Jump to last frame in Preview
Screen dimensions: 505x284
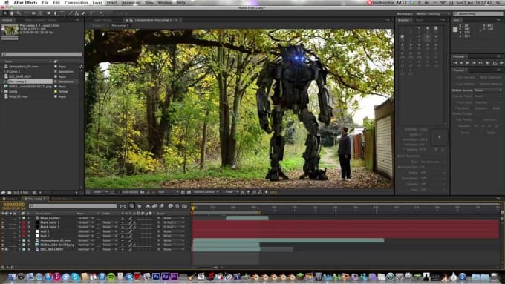click(x=480, y=63)
